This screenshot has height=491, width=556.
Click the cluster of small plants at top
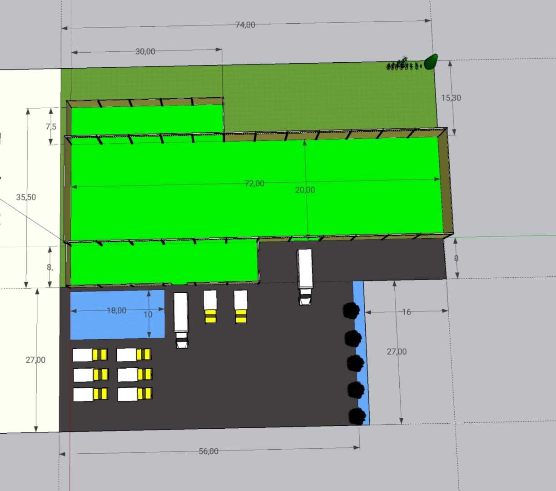coord(403,65)
